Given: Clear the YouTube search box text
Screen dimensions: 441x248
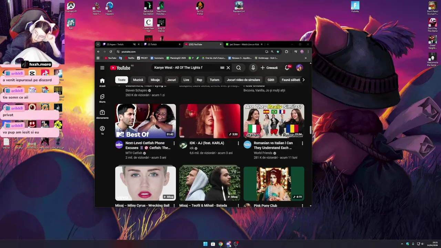Looking at the screenshot, I should point(228,68).
